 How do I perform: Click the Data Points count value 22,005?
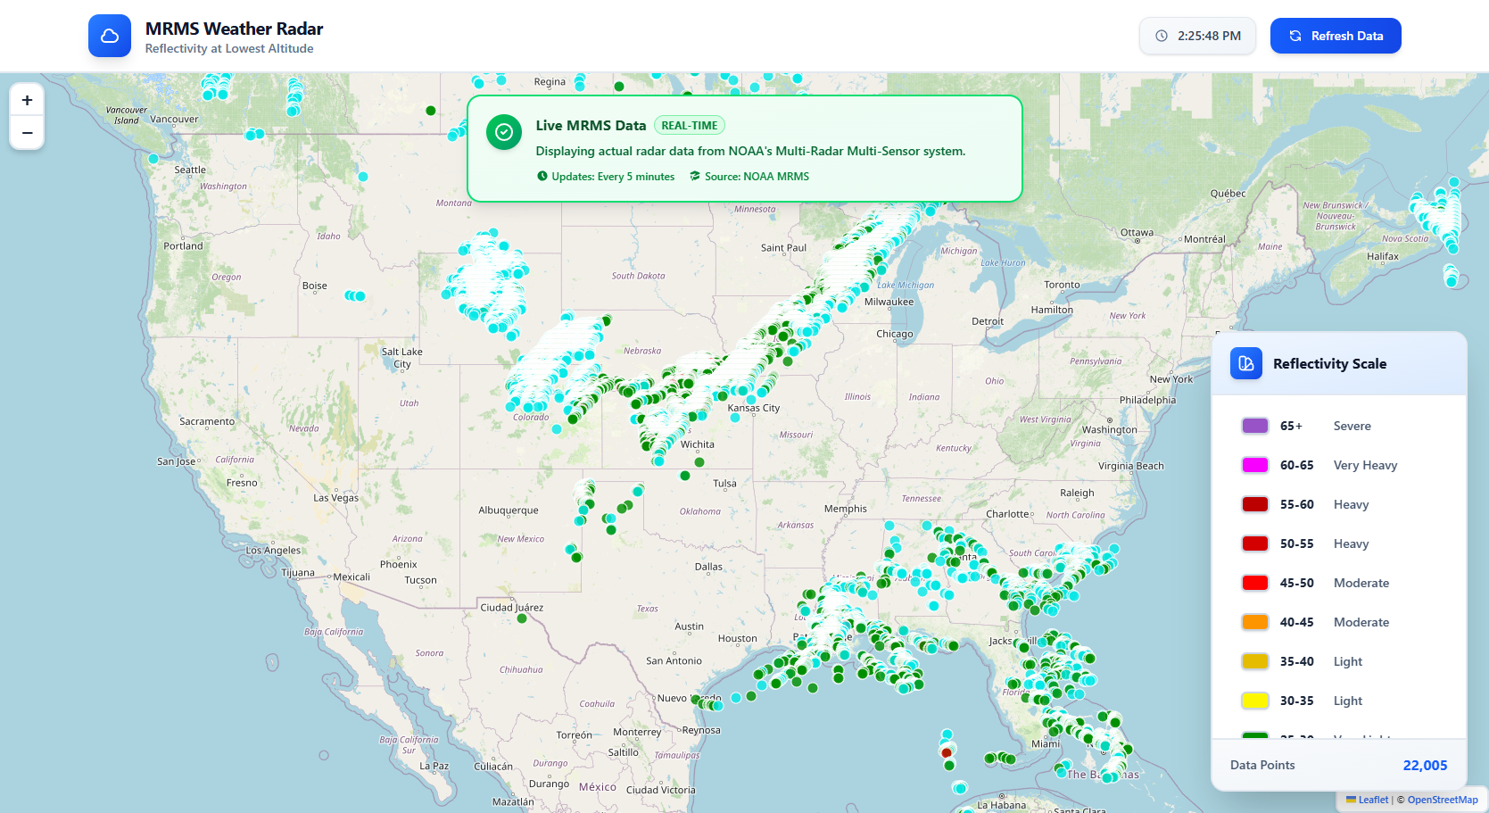1426,765
